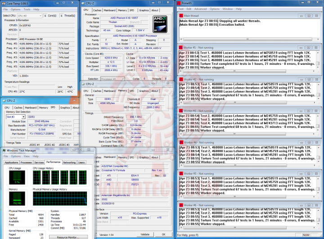Open the Options menu in Core Temp

pyautogui.click(x=15, y=9)
